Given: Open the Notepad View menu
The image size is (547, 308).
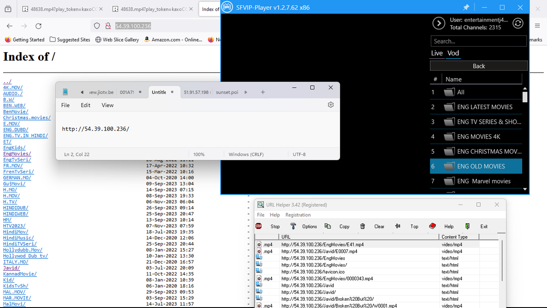Looking at the screenshot, I should pos(108,105).
